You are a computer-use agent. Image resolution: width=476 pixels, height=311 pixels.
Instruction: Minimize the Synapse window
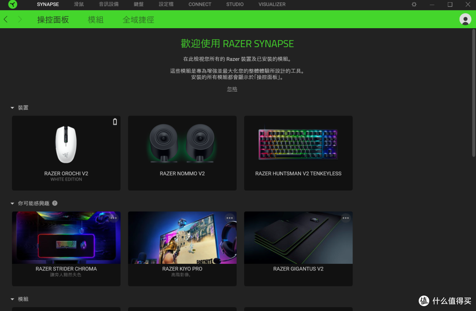point(432,4)
